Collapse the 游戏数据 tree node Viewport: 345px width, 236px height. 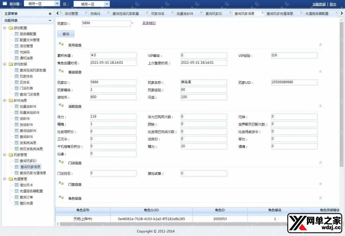[4, 64]
